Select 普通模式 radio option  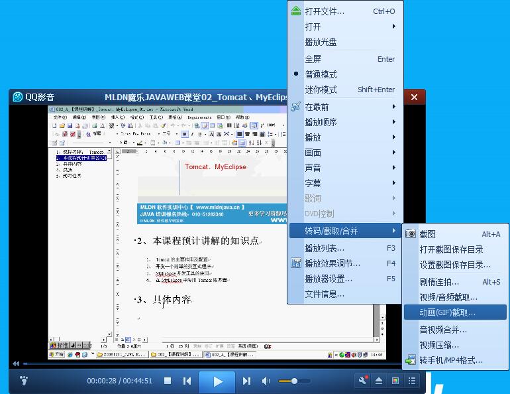[346, 74]
